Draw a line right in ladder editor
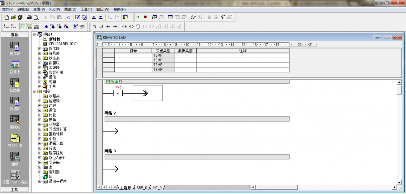The width and height of the screenshot is (406, 194). (115, 27)
